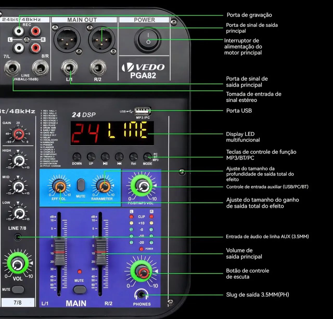Click the MODE button for PC/BT/MP3
The height and width of the screenshot is (319, 333).
pyautogui.click(x=148, y=157)
